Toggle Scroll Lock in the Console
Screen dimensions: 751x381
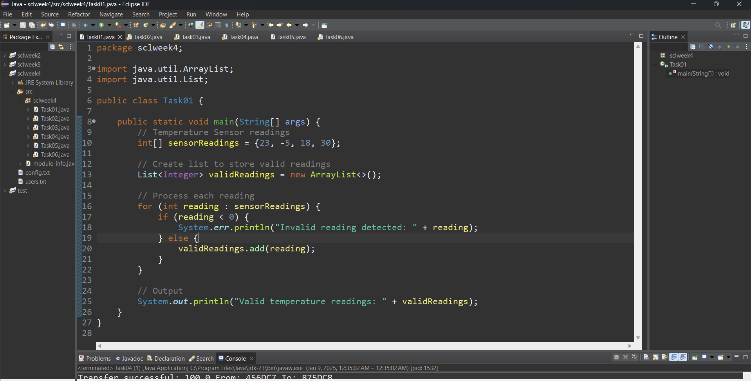655,357
